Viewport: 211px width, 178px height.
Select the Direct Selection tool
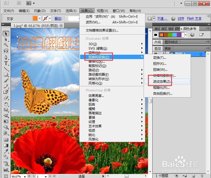point(6,39)
